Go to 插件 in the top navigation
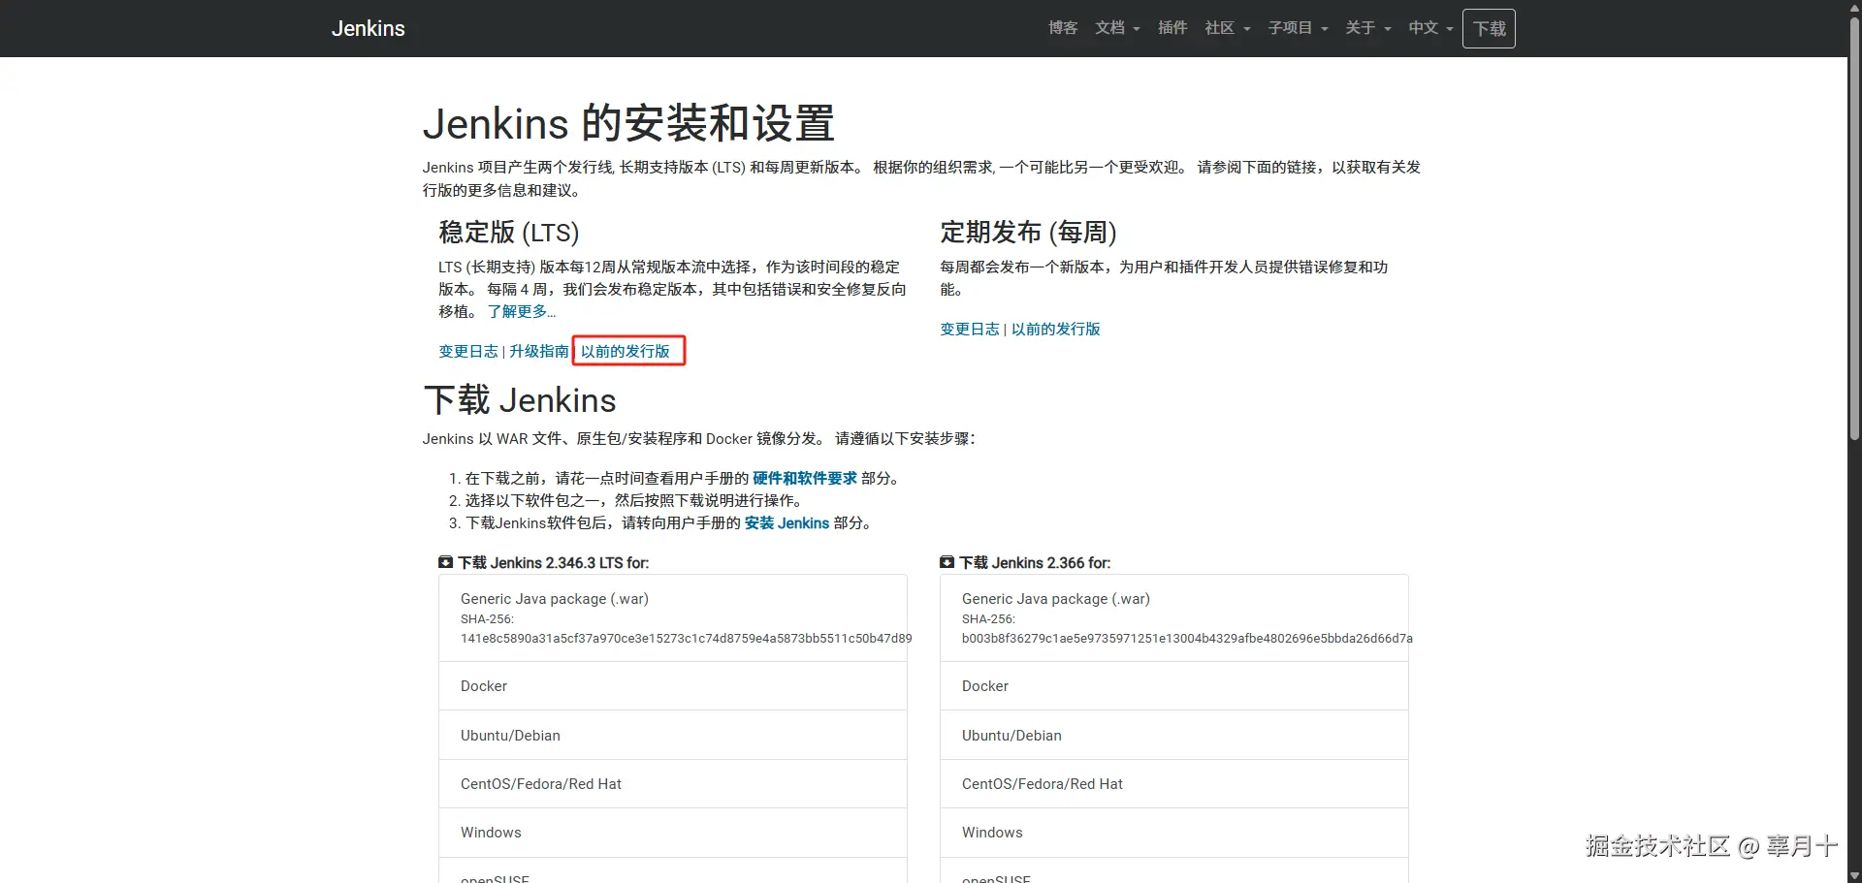The width and height of the screenshot is (1862, 883). [1172, 28]
